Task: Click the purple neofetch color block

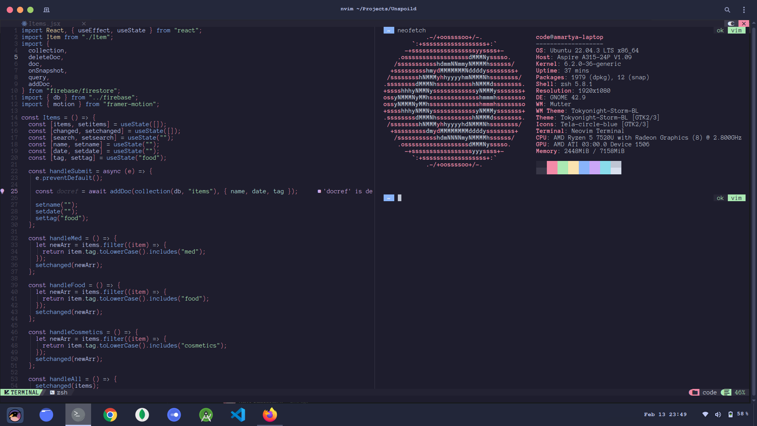Action: [x=595, y=168]
